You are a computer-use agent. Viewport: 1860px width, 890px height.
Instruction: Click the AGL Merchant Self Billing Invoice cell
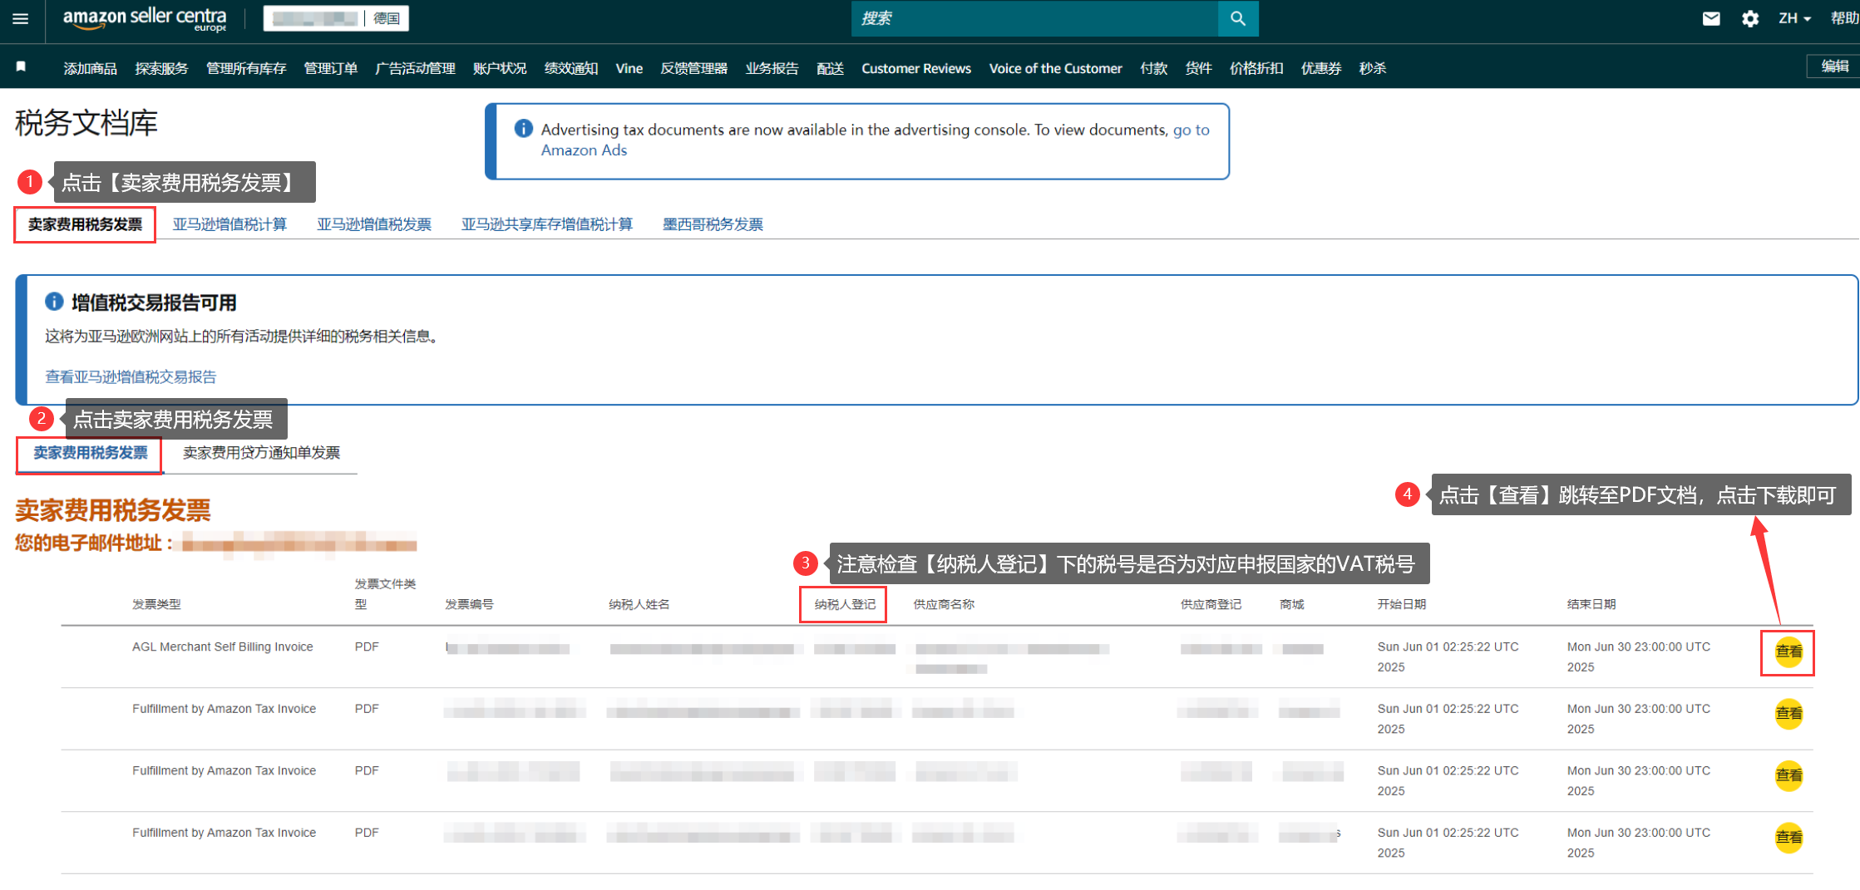point(223,647)
